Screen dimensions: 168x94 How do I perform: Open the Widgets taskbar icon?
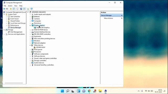[78, 91]
